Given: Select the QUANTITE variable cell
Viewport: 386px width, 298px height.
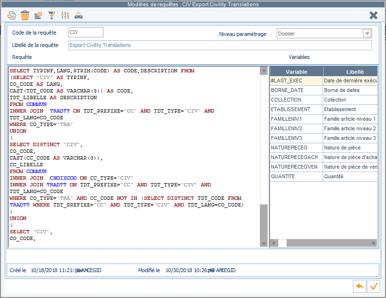Looking at the screenshot, I should pos(296,176).
